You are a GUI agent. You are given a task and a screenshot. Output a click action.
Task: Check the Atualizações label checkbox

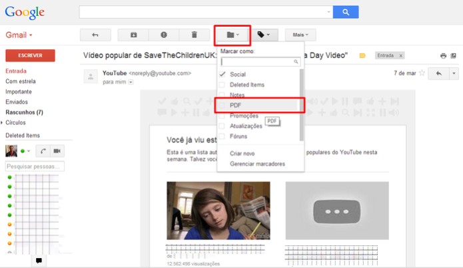click(222, 126)
